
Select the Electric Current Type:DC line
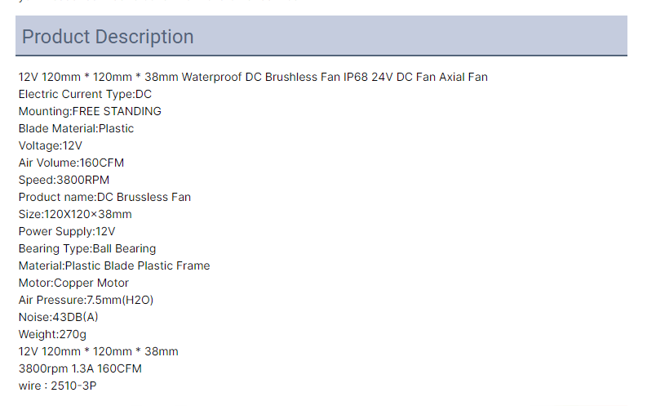point(85,94)
